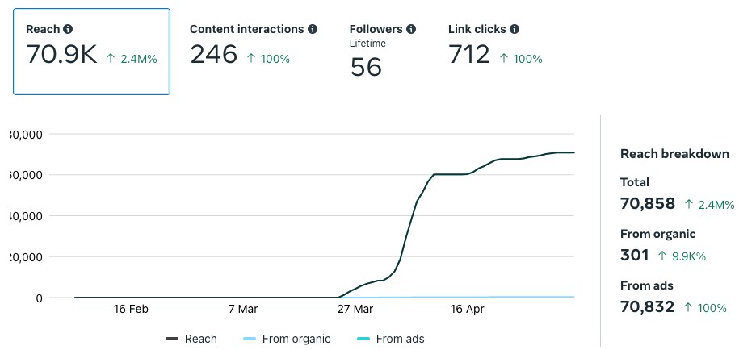Click the up arrow beside 2.4M% in Reach card

pos(111,59)
